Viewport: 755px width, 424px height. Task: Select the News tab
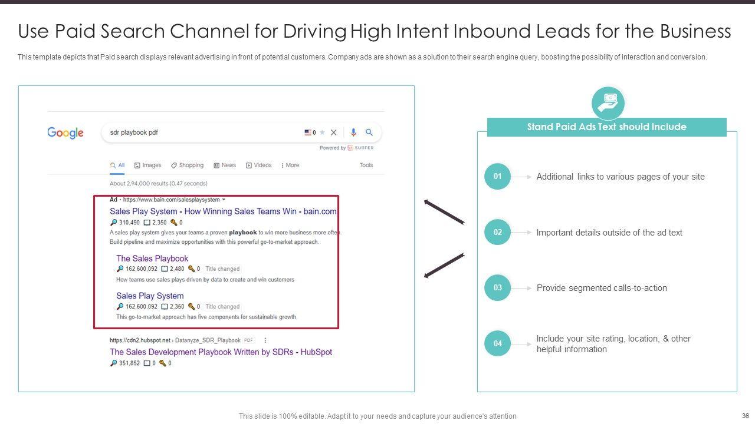pos(225,165)
